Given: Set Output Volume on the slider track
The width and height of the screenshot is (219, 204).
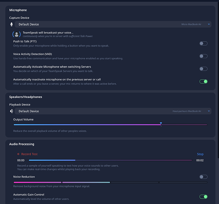Looking at the screenshot, I should point(110,125).
